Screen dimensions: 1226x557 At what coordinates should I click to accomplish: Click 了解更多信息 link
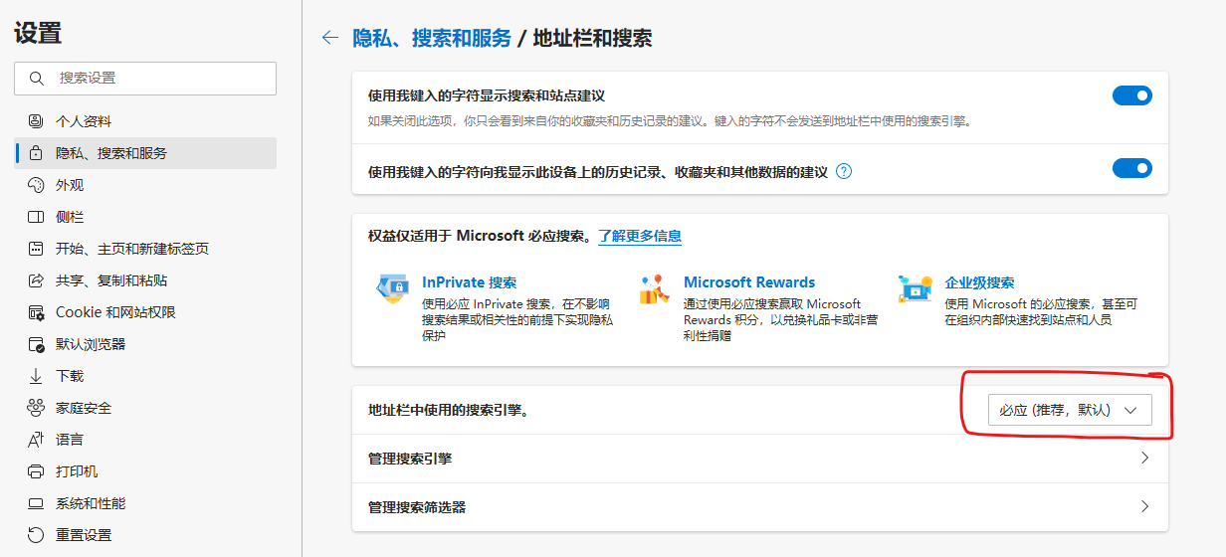click(640, 236)
